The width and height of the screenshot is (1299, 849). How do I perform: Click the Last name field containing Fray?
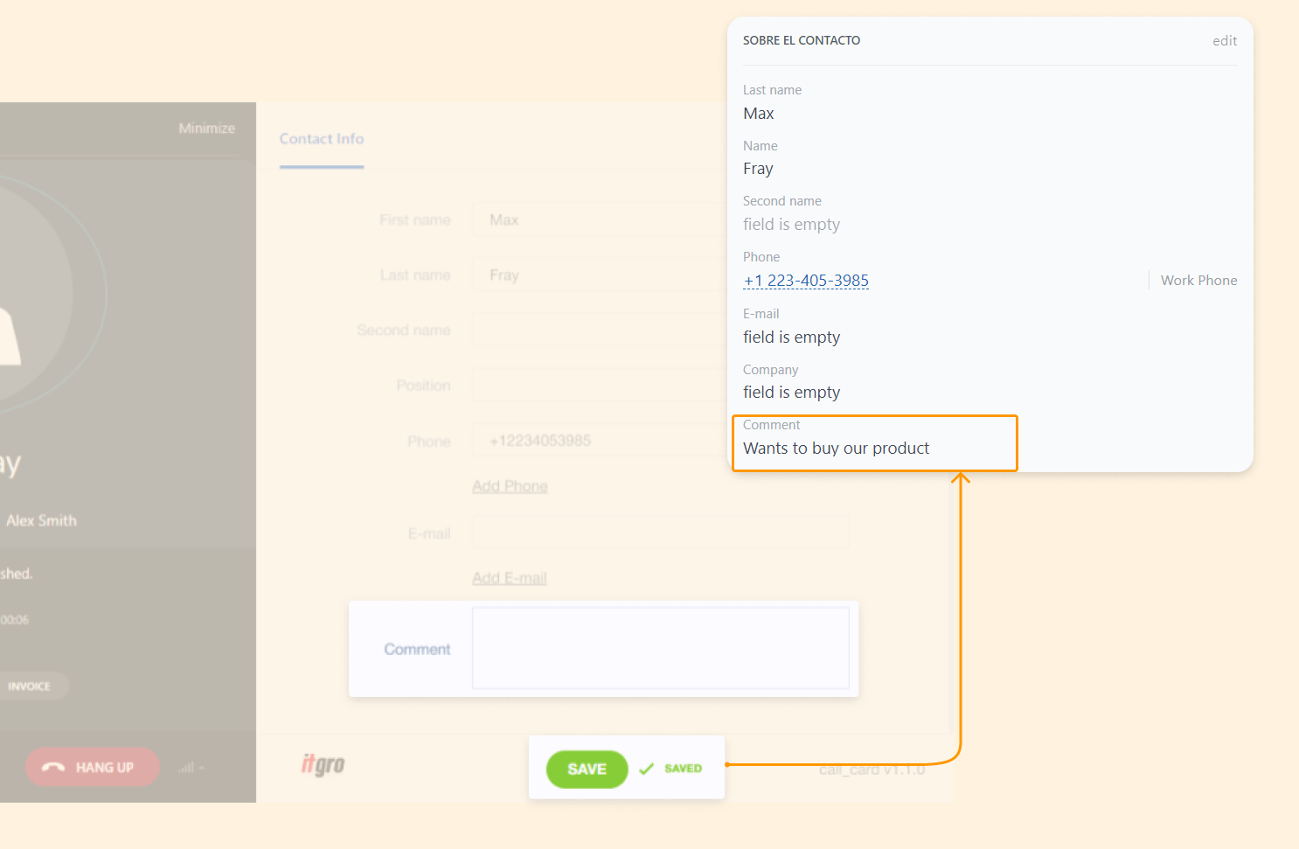coord(603,275)
